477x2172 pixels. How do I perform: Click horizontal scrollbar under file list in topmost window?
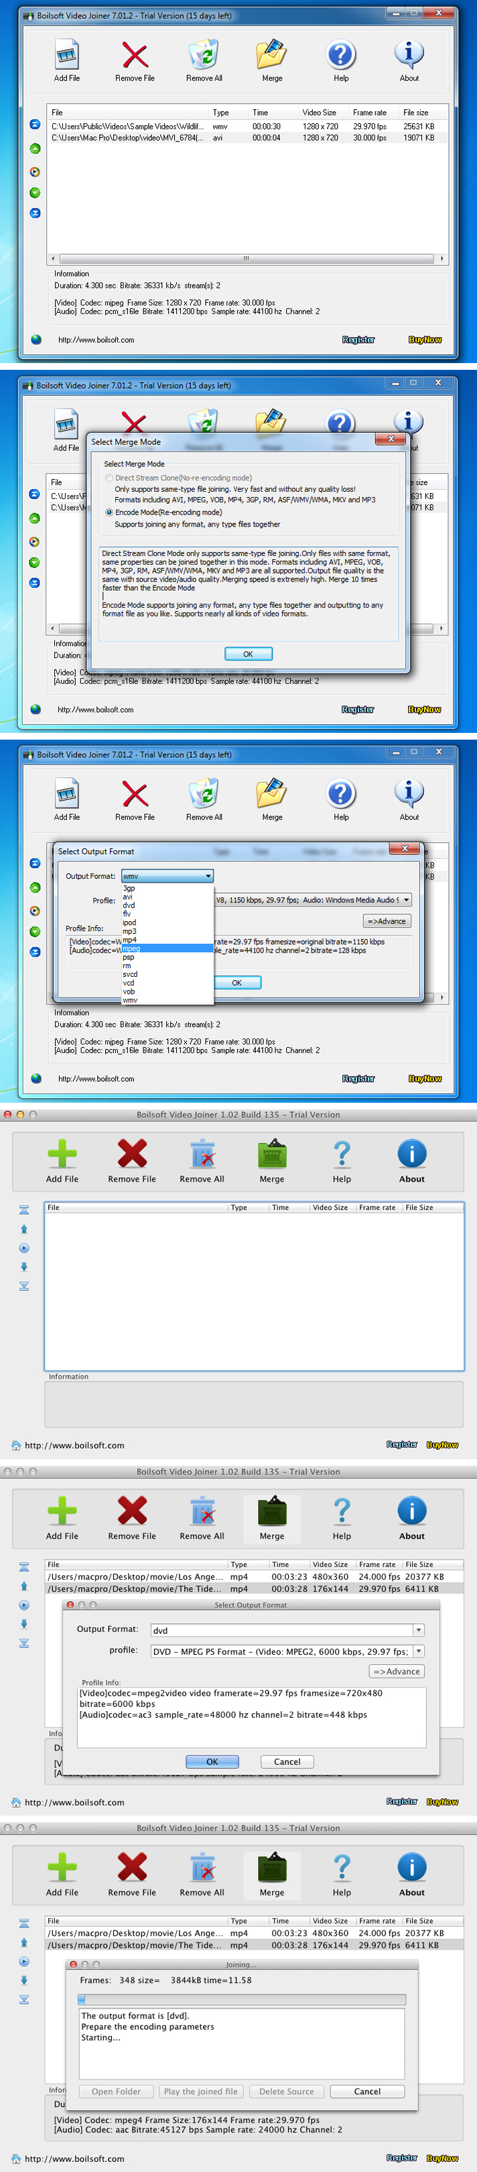click(x=246, y=259)
